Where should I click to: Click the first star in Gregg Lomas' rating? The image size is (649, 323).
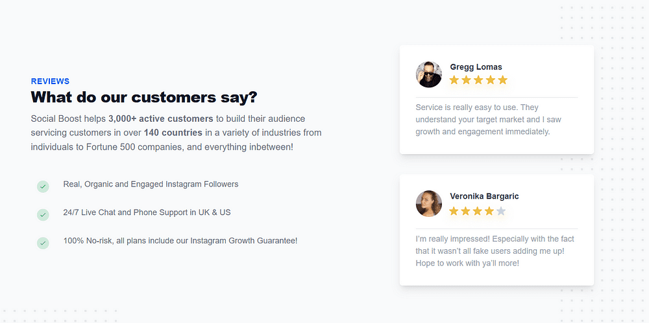click(454, 80)
